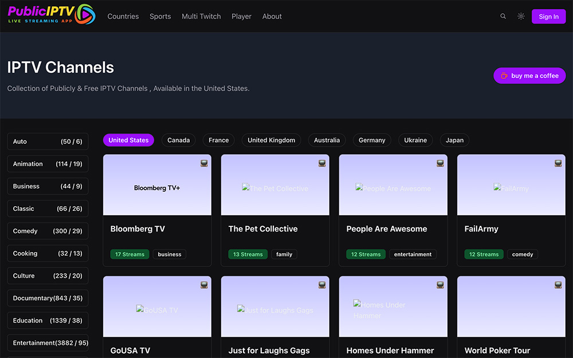
Task: Choose the Business category
Action: 48,186
